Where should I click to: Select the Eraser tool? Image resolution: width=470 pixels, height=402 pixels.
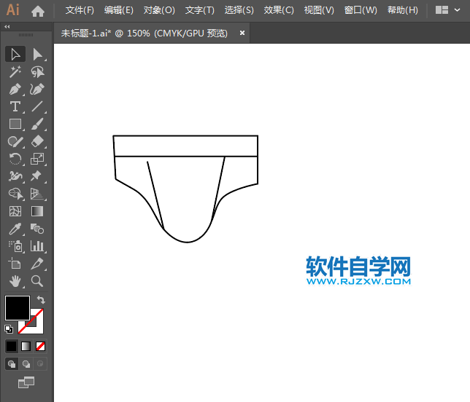[37, 141]
